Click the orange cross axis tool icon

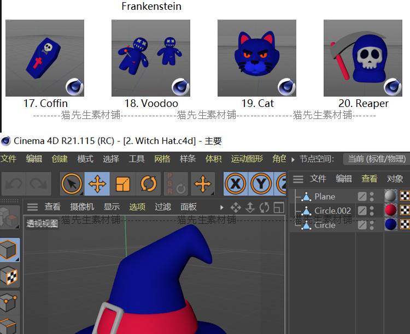pos(203,184)
